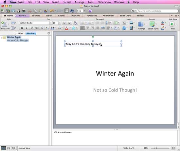The width and height of the screenshot is (180, 151).
Task: Switch to the Transitions tab
Action: coord(91,16)
